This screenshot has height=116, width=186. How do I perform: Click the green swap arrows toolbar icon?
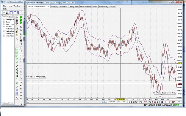7,12
